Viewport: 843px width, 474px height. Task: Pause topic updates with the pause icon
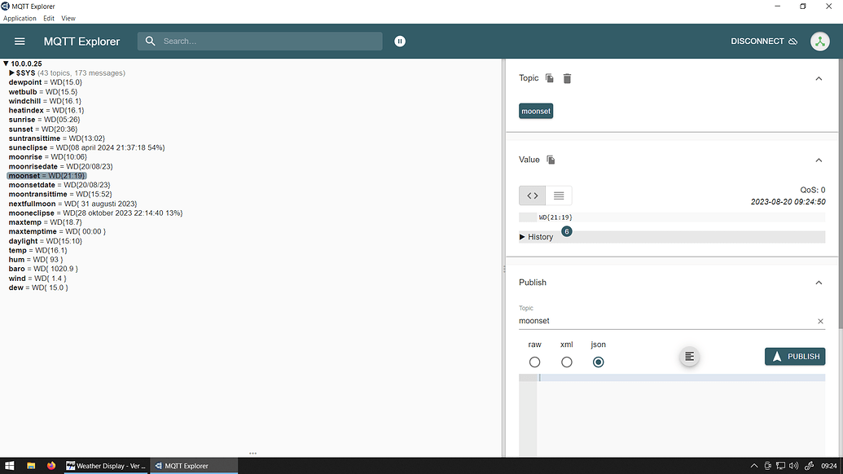pos(400,42)
